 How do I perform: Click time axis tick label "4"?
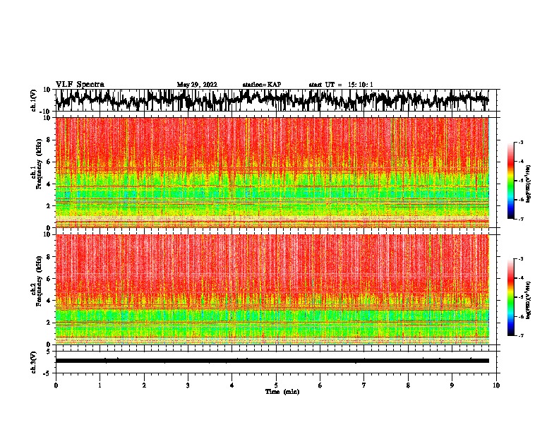pos(232,385)
